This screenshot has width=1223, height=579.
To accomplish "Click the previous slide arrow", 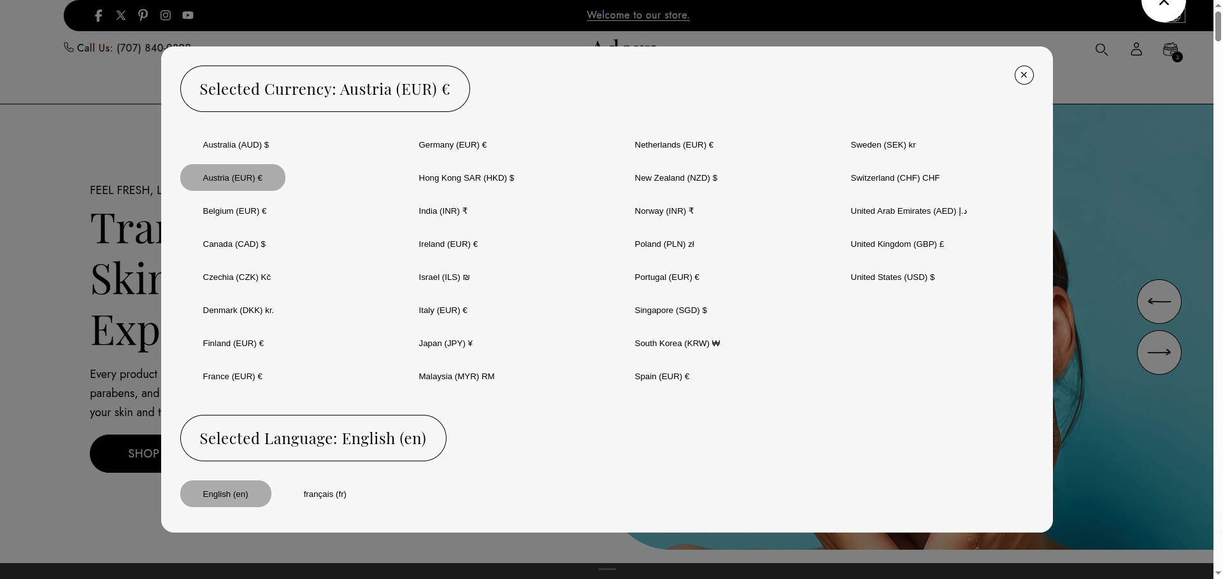I will 1159,302.
